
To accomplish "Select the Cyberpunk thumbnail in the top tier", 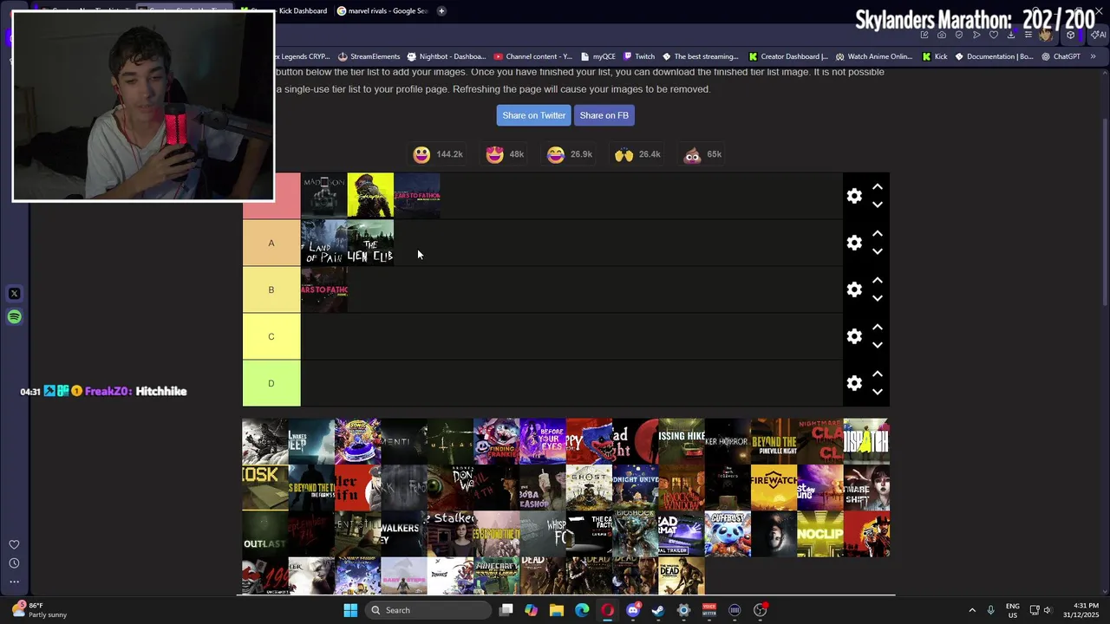I will coord(370,196).
